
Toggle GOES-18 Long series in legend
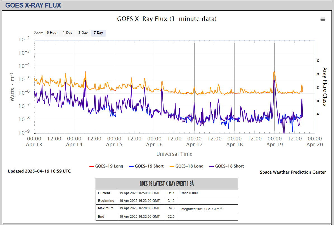186,166
